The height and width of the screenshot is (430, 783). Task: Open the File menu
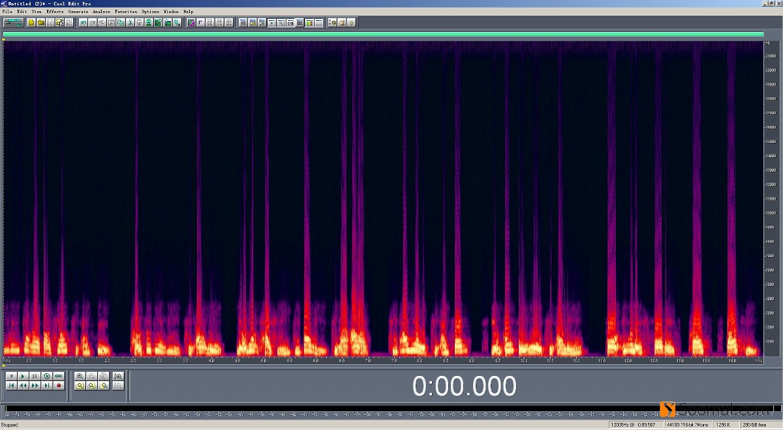(x=7, y=12)
